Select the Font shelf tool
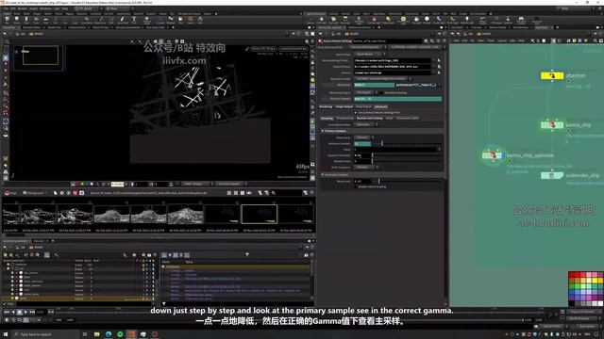604x339 pixels. (134, 19)
